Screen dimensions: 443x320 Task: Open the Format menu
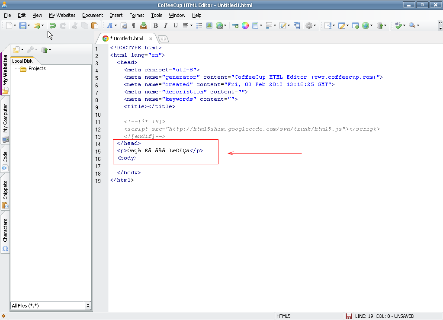[x=137, y=15]
